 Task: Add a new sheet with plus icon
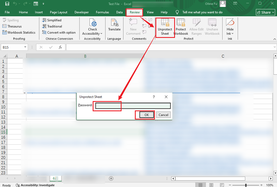[x=111, y=179]
